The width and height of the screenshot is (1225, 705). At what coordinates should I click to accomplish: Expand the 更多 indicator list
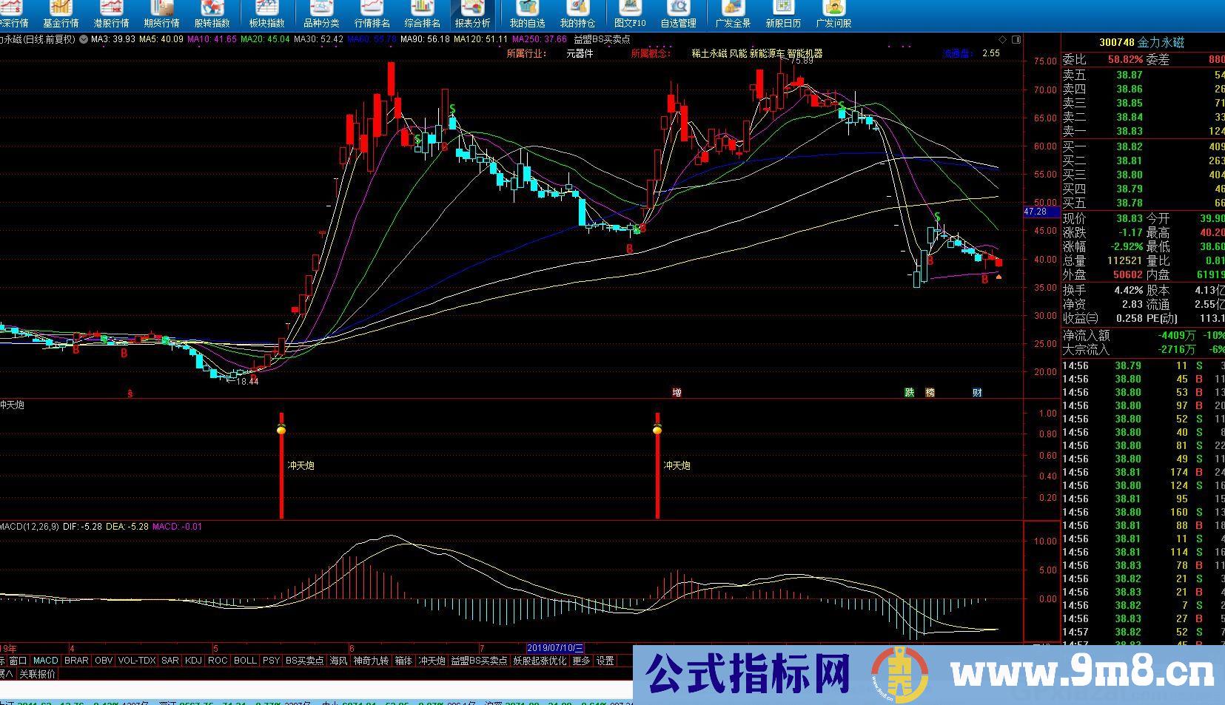[581, 661]
